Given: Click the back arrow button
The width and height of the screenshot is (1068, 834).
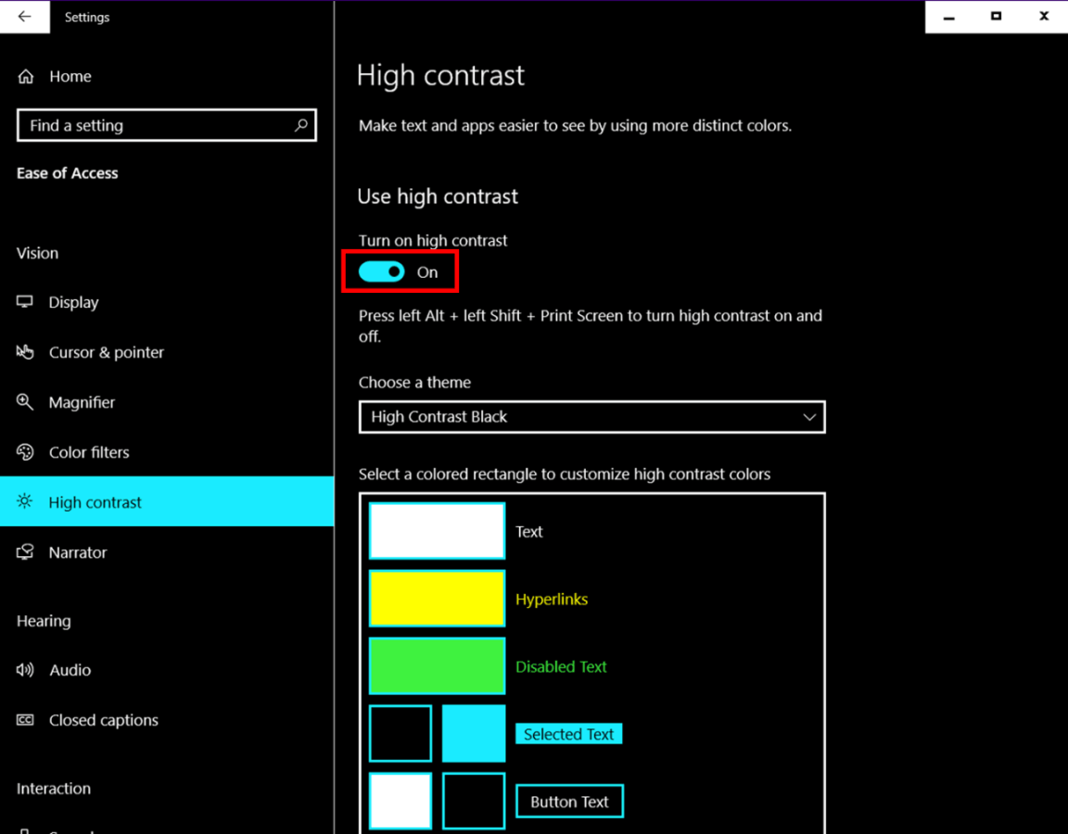Looking at the screenshot, I should [x=24, y=16].
